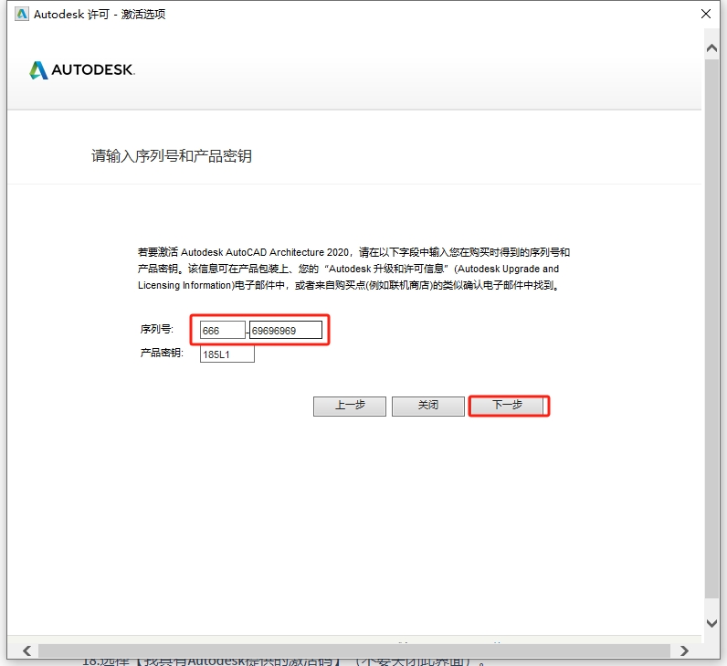Click the paragraph mentioning AutoCAD Architecture 2020
The height and width of the screenshot is (666, 727).
pyautogui.click(x=353, y=269)
